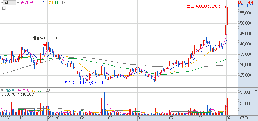Image resolution: width=258 pixels, height=121 pixels.
Task: Click the 최고 58,800 (07/01) high label
Action: [x=203, y=7]
